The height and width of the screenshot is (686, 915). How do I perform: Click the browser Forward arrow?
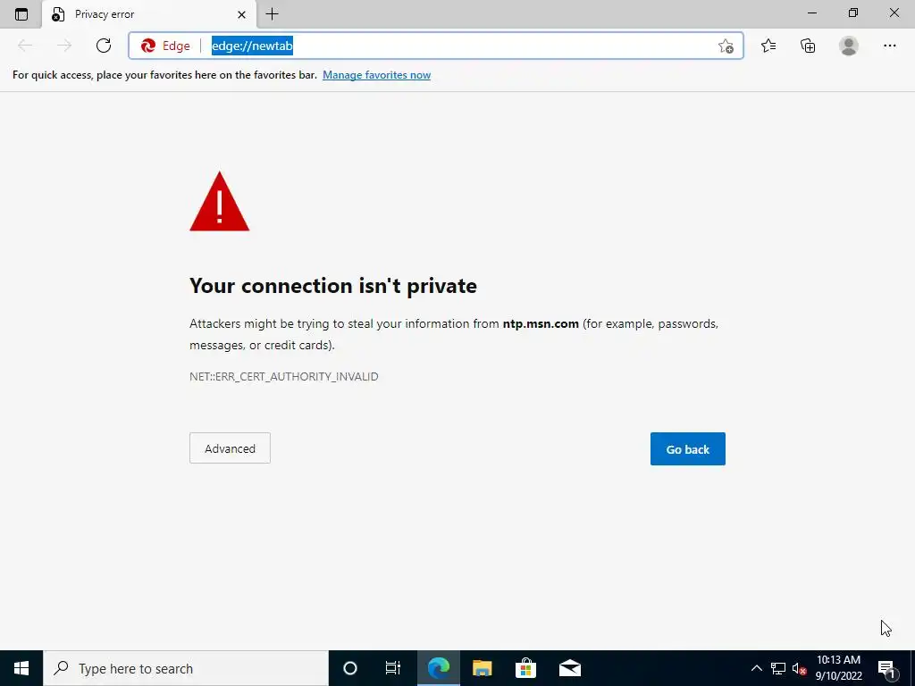pos(64,46)
